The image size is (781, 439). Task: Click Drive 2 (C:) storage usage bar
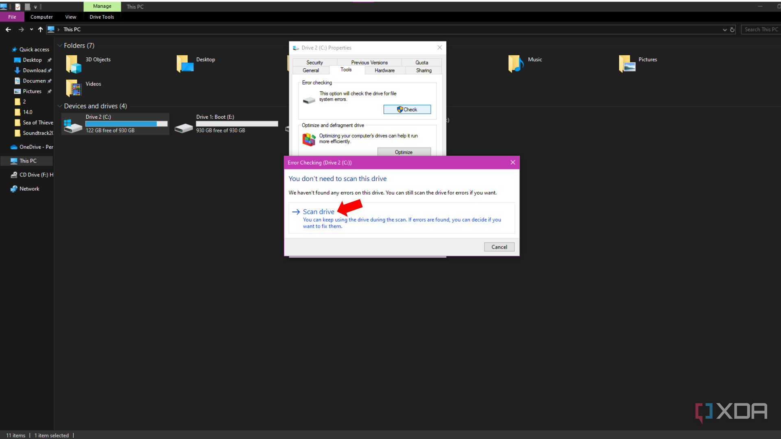pos(126,124)
